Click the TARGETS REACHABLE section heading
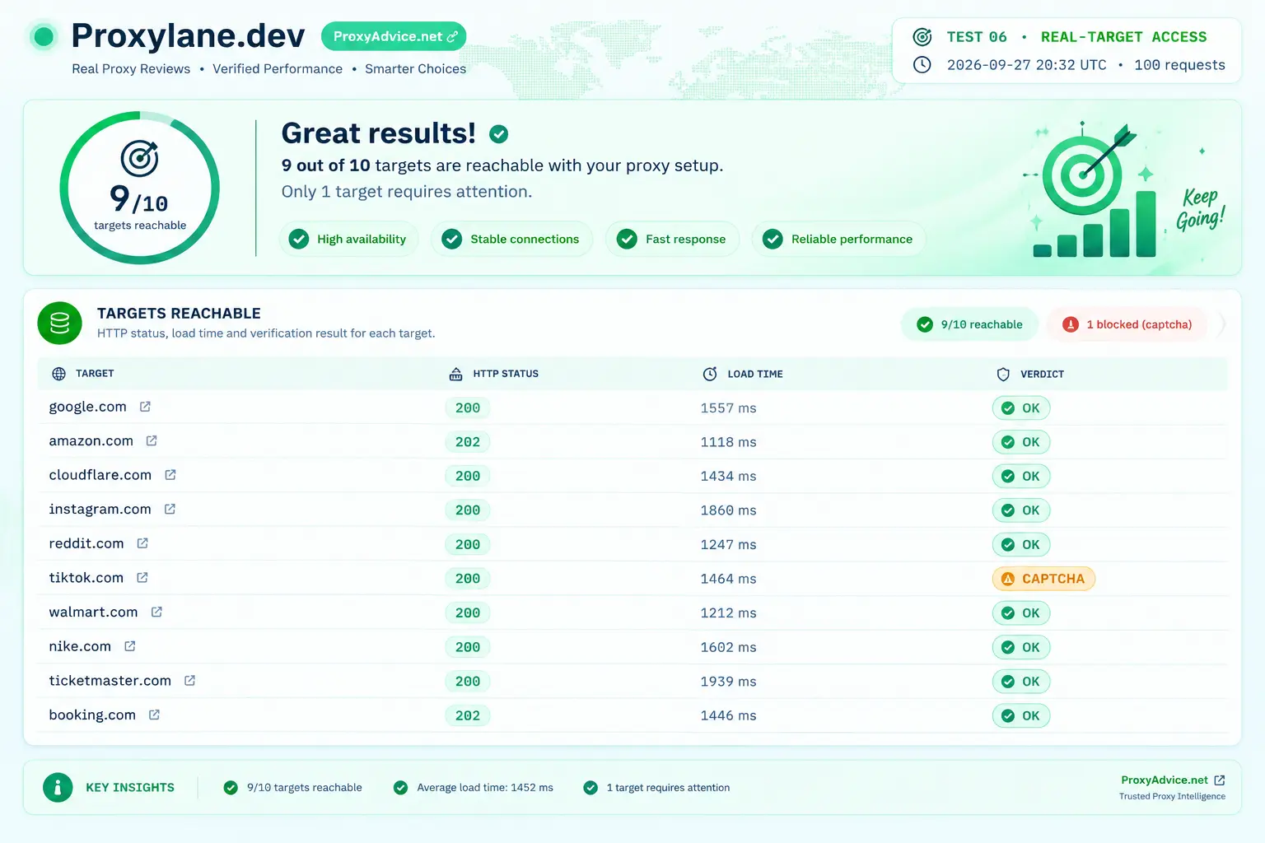The image size is (1265, 843). tap(179, 314)
